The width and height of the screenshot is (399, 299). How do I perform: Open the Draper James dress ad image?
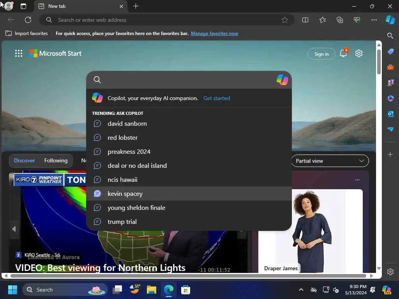311,231
